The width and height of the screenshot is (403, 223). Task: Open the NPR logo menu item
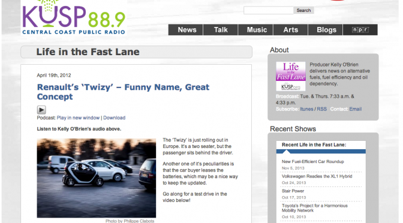tap(360, 30)
